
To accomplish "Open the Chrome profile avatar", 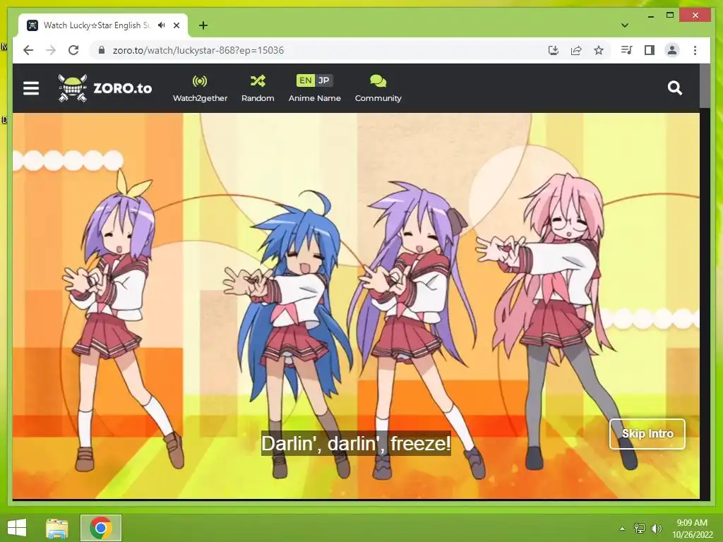I will coord(672,50).
